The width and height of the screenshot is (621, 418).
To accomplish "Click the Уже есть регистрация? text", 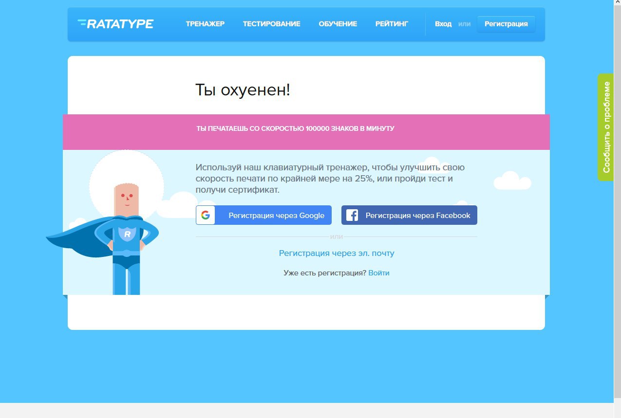I will click(x=325, y=273).
